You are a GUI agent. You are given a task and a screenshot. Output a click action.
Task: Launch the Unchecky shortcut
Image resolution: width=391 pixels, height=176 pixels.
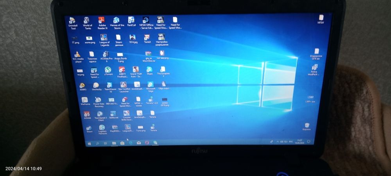(97, 87)
